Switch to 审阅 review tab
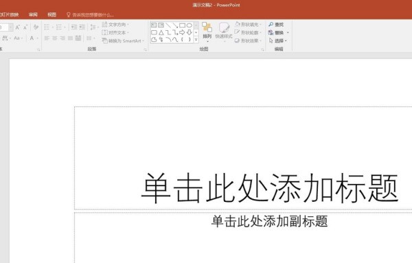This screenshot has height=263, width=412. point(33,14)
